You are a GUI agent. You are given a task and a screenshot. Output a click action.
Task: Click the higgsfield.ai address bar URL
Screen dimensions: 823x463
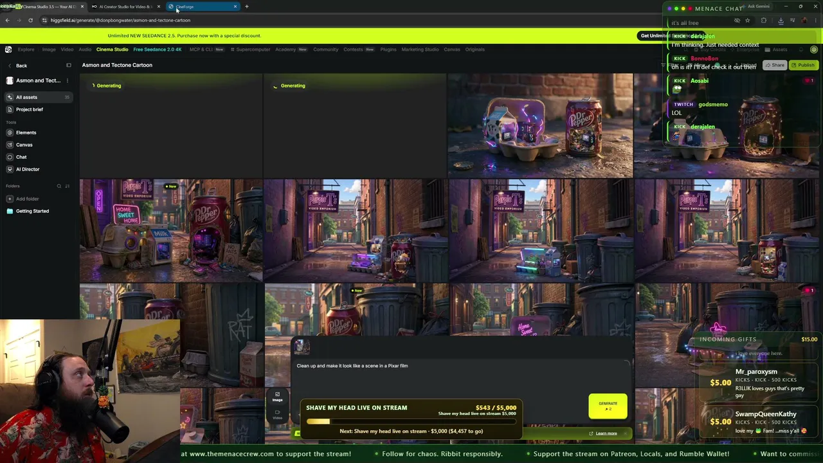click(120, 20)
